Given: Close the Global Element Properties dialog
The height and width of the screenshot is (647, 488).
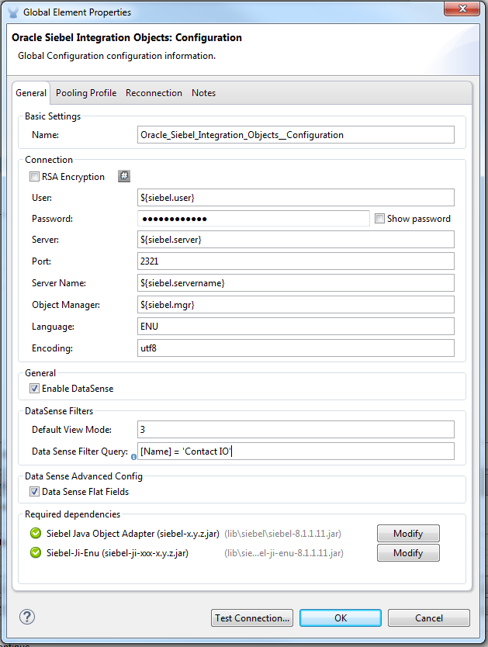Looking at the screenshot, I should click(462, 9).
